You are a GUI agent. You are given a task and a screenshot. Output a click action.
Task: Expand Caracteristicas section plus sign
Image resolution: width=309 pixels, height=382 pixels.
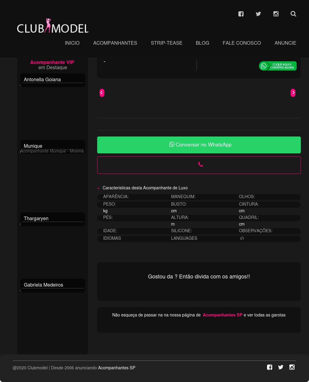coord(98,188)
